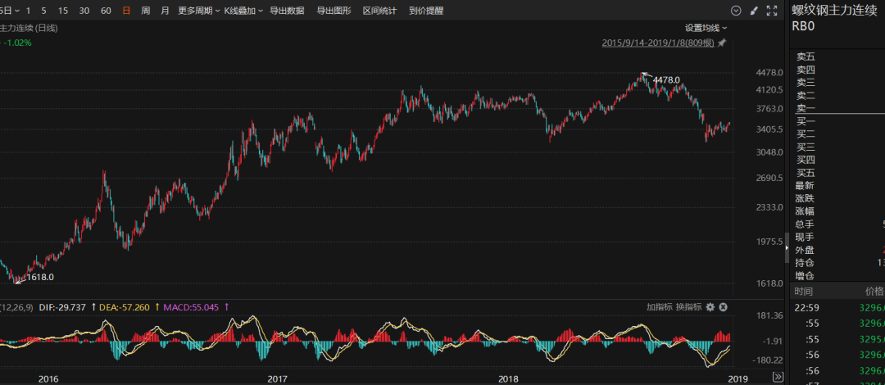The width and height of the screenshot is (885, 385).
Task: Select the drawing brush tool
Action: [x=753, y=11]
